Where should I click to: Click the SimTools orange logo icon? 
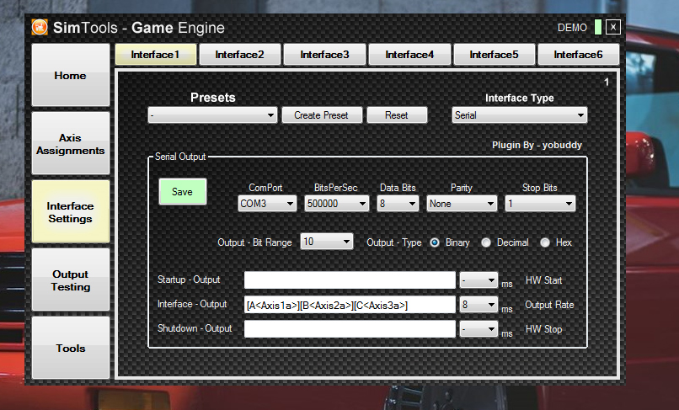pyautogui.click(x=40, y=27)
